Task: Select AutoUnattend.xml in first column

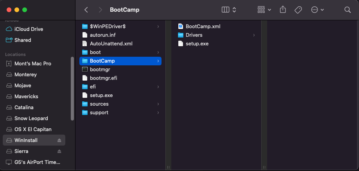Action: point(111,43)
